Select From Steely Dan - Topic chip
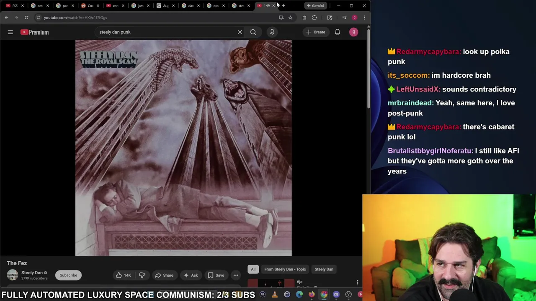Viewport: 536px width, 301px height. point(285,269)
